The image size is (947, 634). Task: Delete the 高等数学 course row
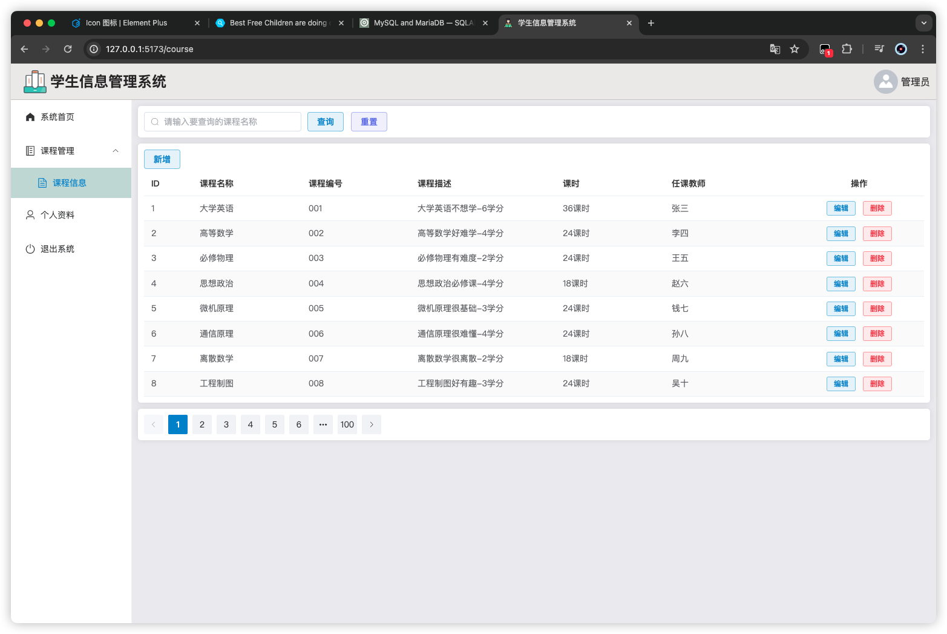pos(877,234)
